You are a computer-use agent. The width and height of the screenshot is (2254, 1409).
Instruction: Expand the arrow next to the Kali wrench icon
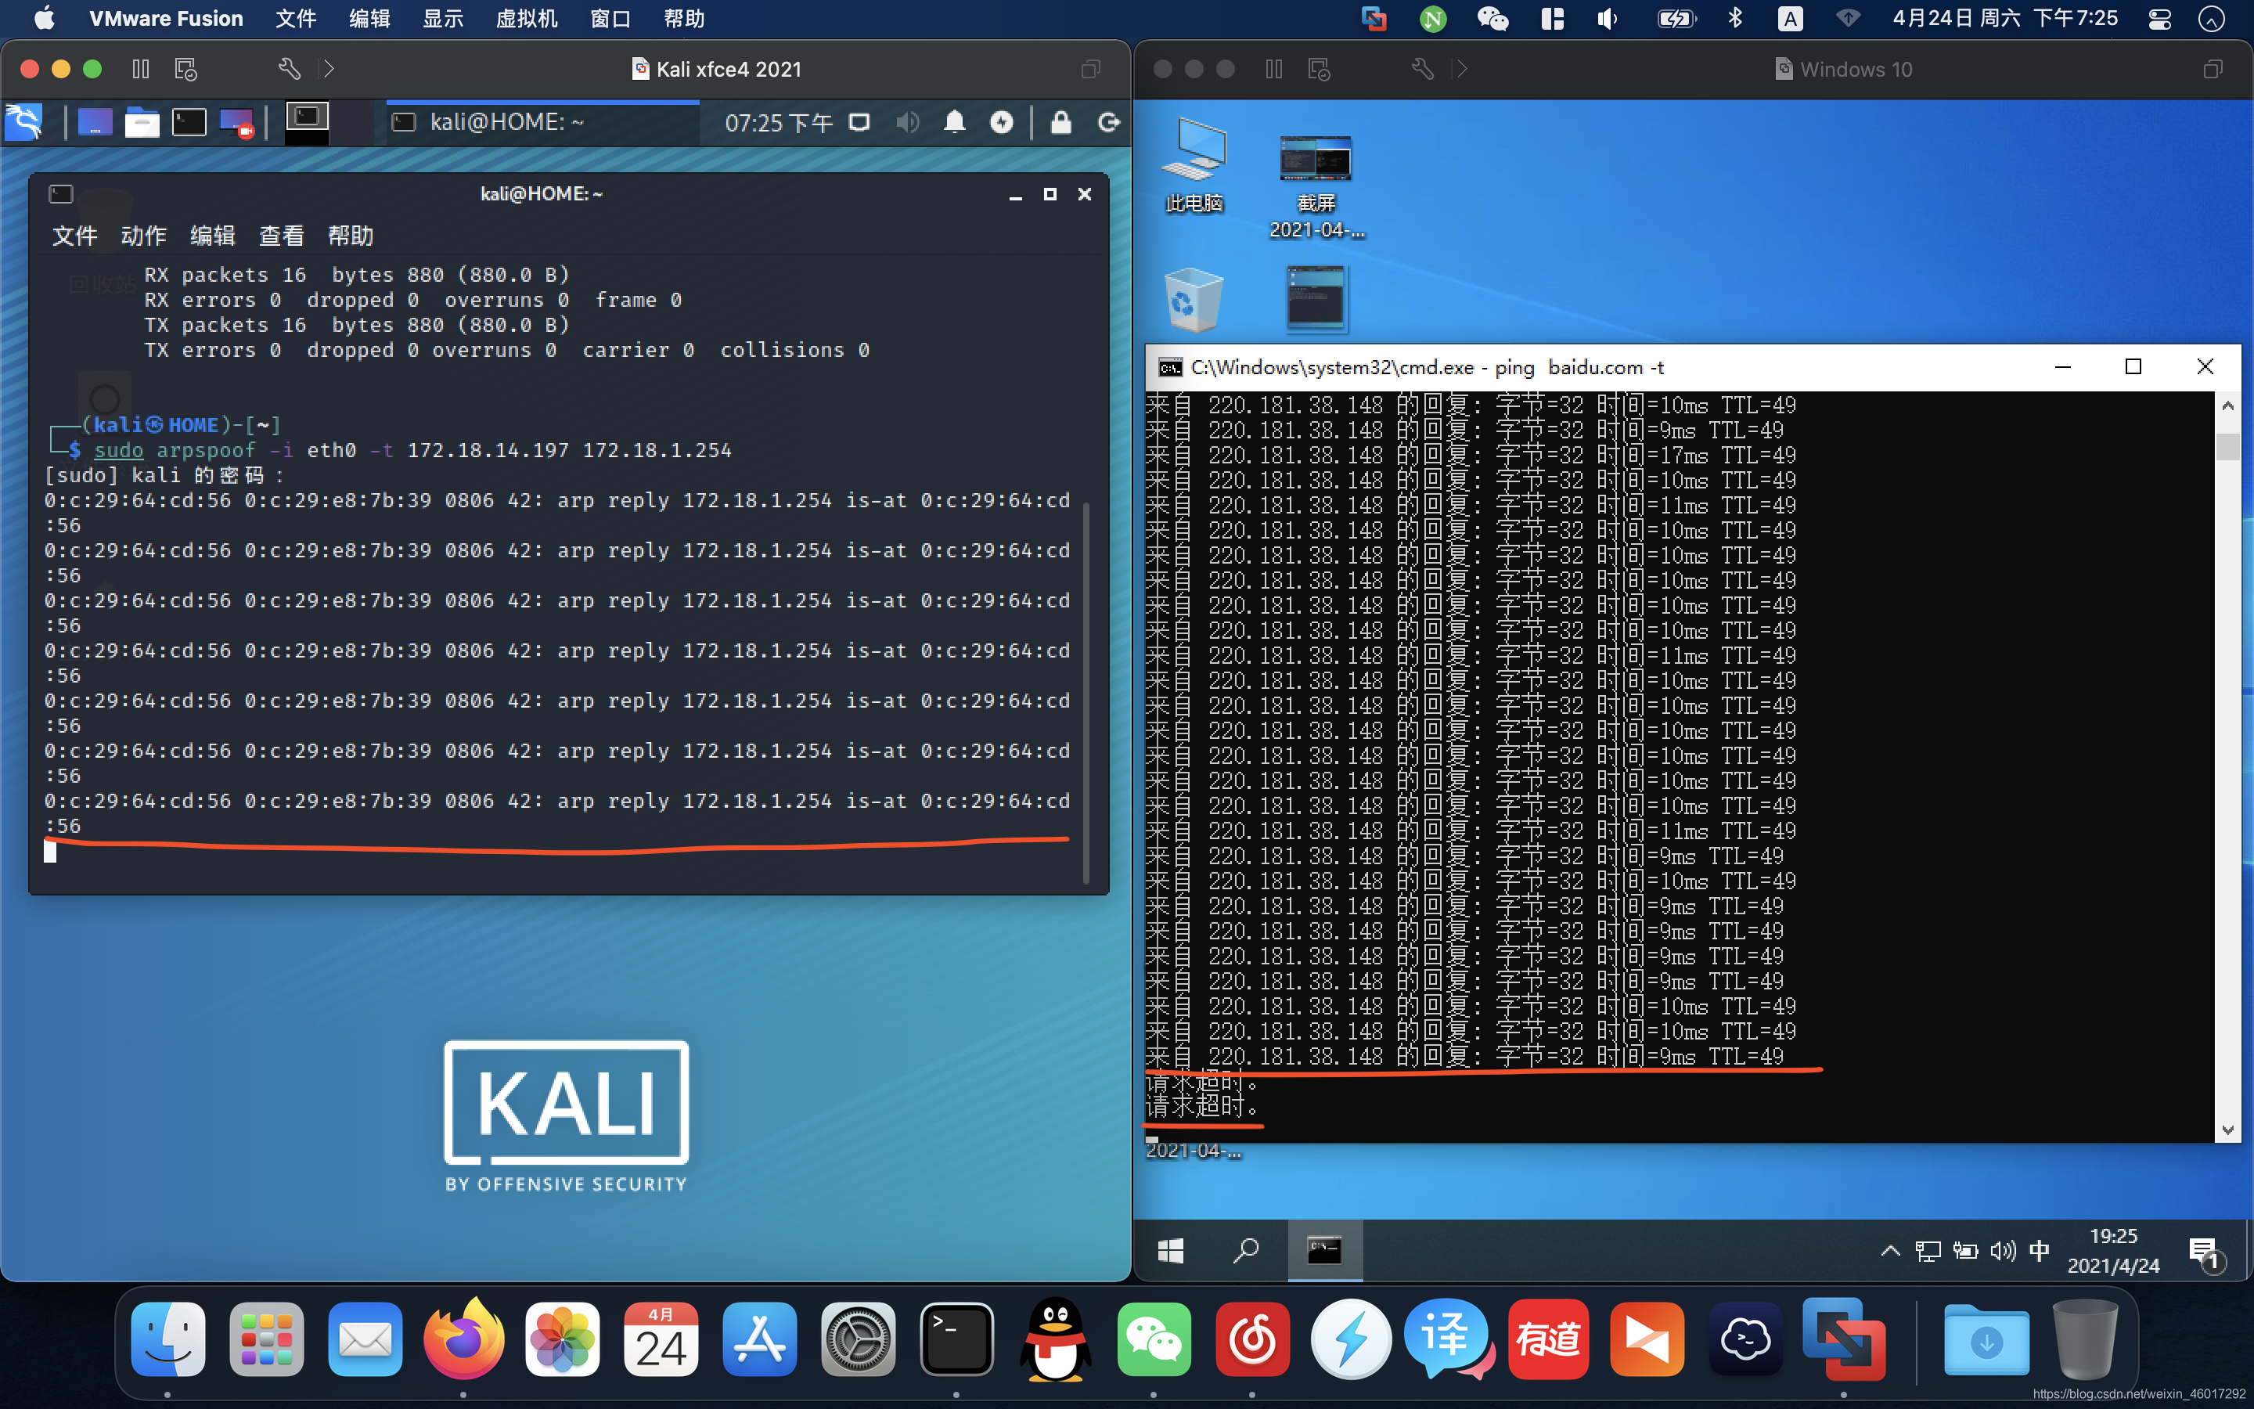329,69
